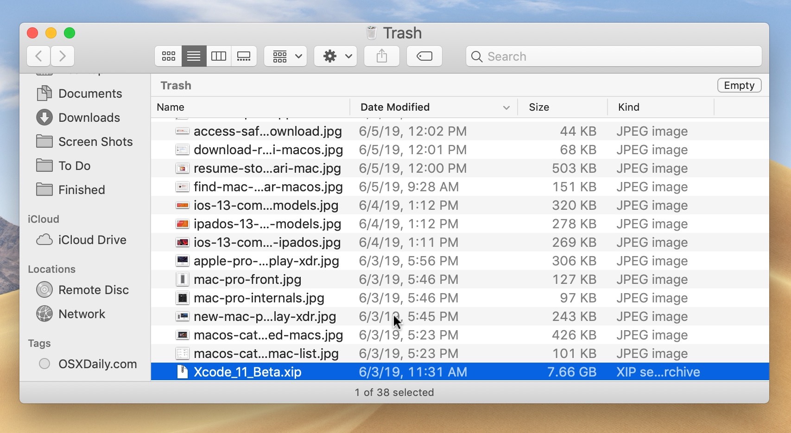Click into the Search field
This screenshot has width=791, height=433.
(614, 56)
